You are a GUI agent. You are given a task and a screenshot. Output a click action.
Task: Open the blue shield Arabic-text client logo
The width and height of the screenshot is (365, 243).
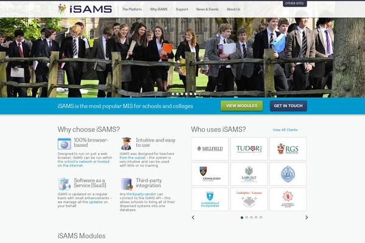point(210,199)
